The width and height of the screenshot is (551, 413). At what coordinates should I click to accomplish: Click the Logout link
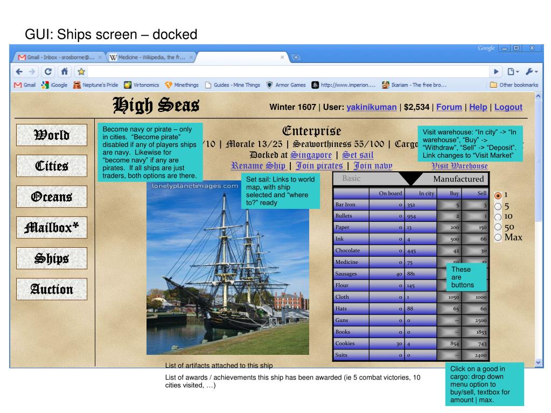pos(508,107)
